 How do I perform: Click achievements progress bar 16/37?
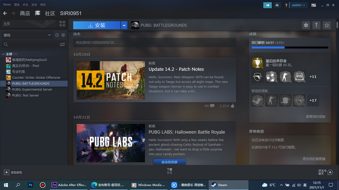point(290,48)
